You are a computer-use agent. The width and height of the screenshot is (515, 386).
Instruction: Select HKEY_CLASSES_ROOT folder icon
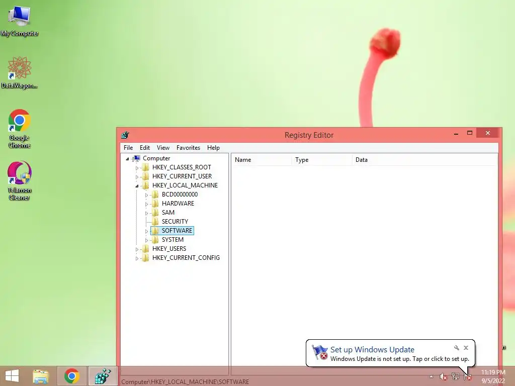pos(145,167)
